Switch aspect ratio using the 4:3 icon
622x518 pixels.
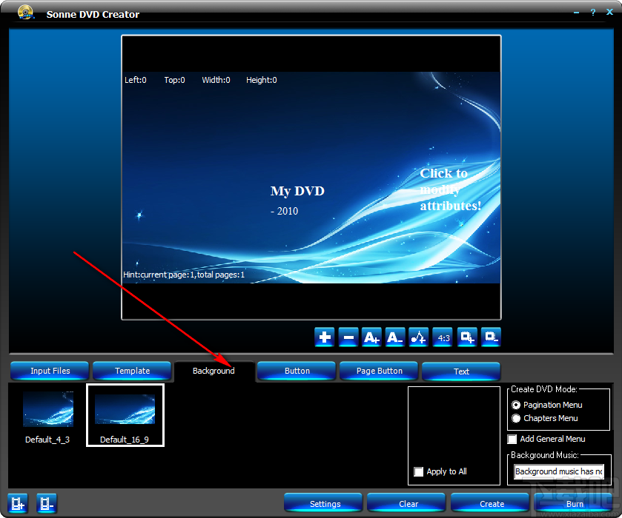coord(443,337)
